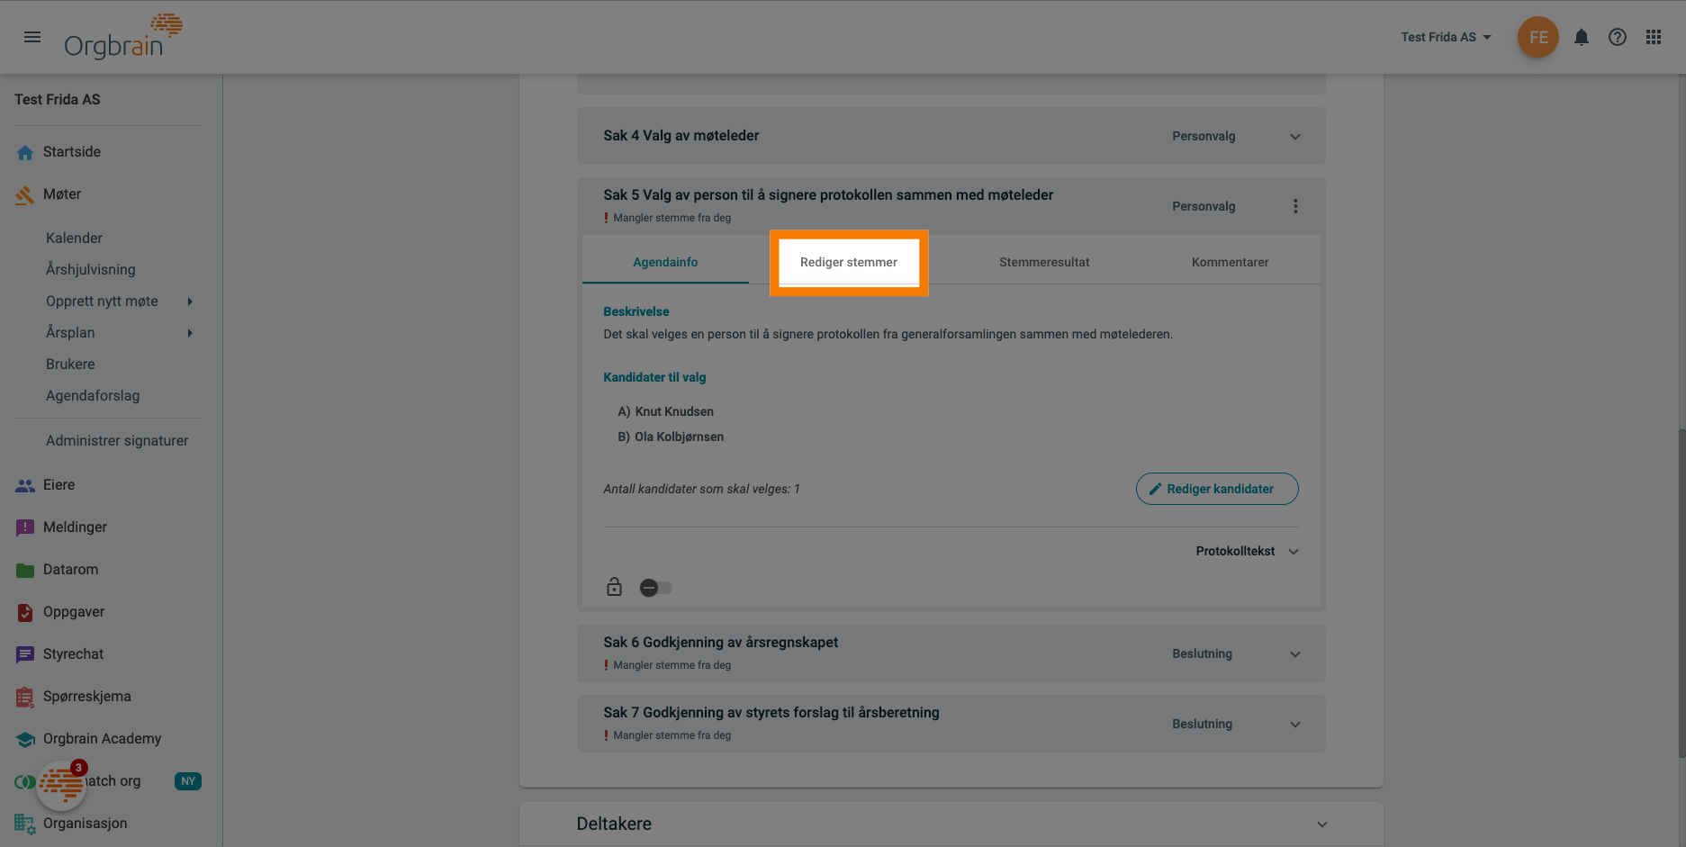Open notifications bell
This screenshot has height=847, width=1686.
[x=1582, y=37]
